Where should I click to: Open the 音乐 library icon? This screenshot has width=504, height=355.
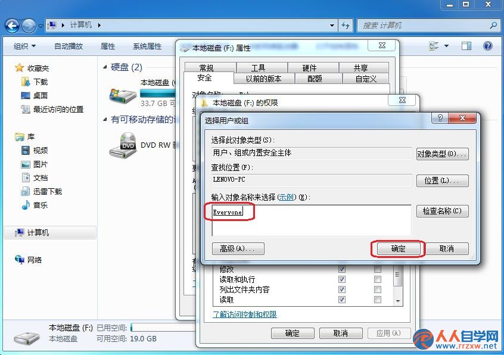pos(26,205)
